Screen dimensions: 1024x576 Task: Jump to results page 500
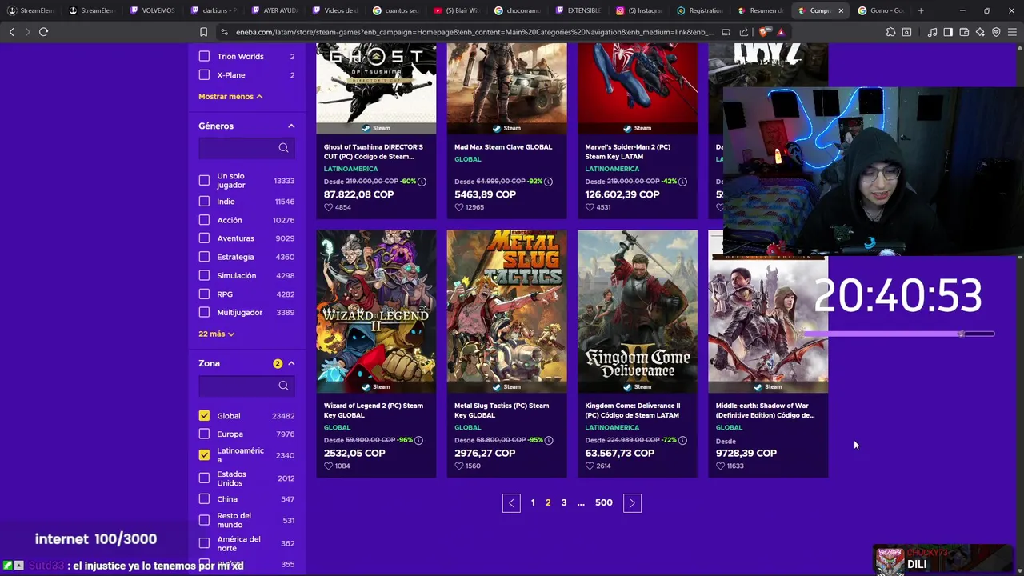pos(604,502)
